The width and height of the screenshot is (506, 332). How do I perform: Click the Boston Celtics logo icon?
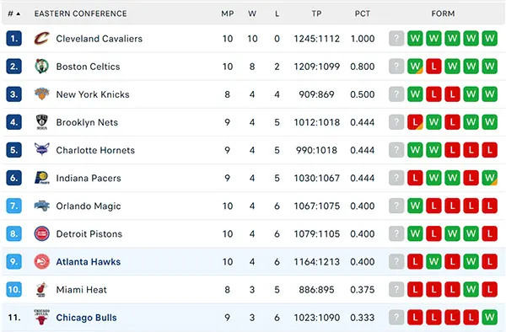point(42,67)
